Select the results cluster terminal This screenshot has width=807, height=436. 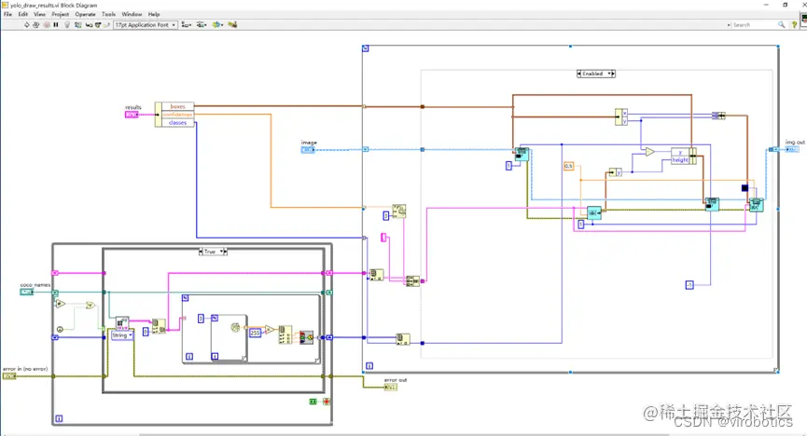point(132,115)
